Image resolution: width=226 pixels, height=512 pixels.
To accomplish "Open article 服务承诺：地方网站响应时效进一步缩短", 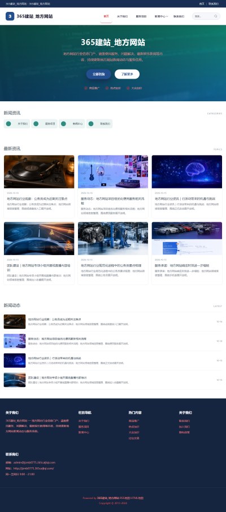I will point(182,265).
